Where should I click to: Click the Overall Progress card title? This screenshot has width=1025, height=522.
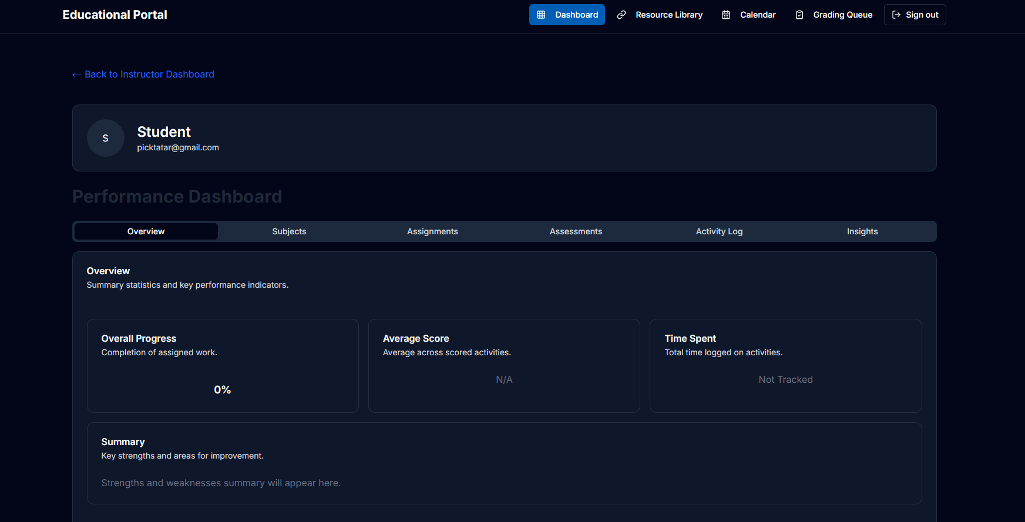click(x=139, y=338)
